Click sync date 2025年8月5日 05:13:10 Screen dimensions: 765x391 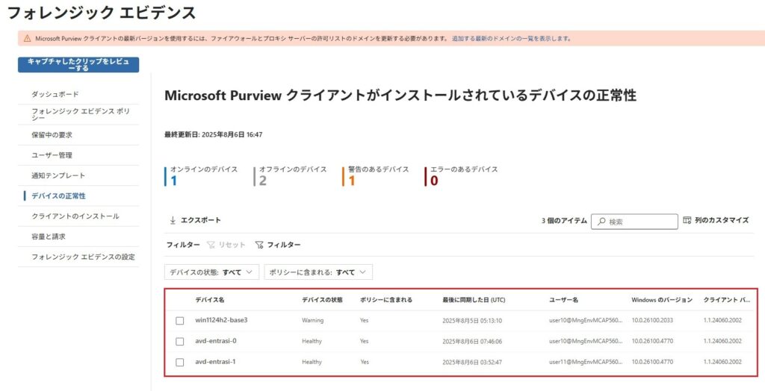click(472, 321)
